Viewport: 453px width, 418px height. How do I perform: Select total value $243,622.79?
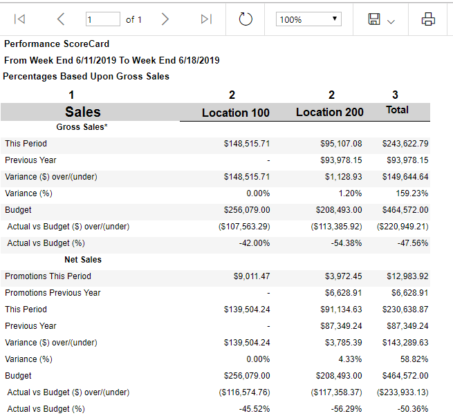click(x=405, y=144)
